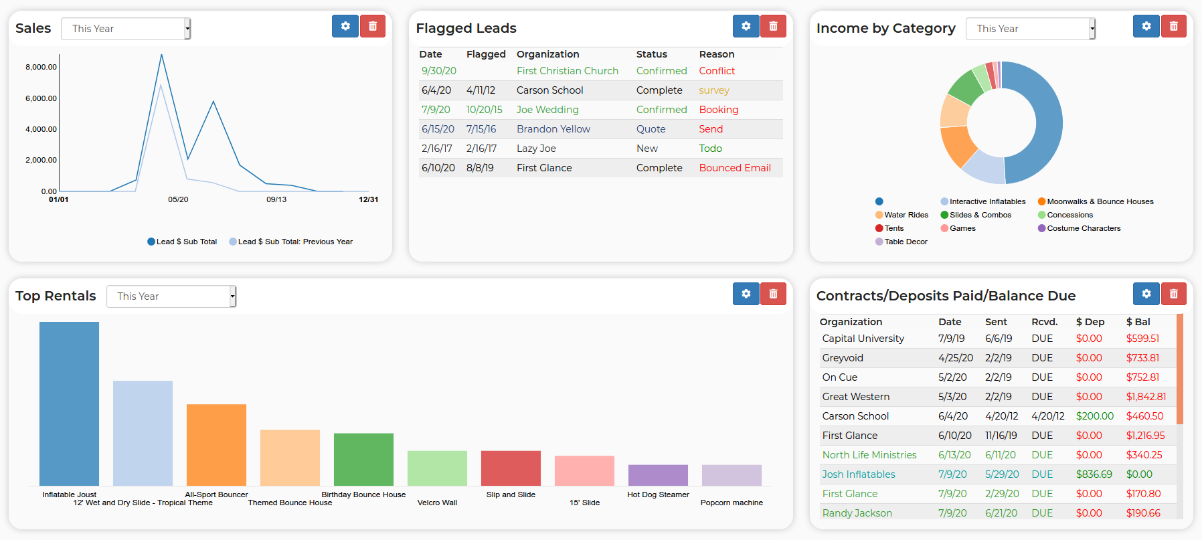
Task: Delete the Income by Category widget
Action: pos(1173,26)
